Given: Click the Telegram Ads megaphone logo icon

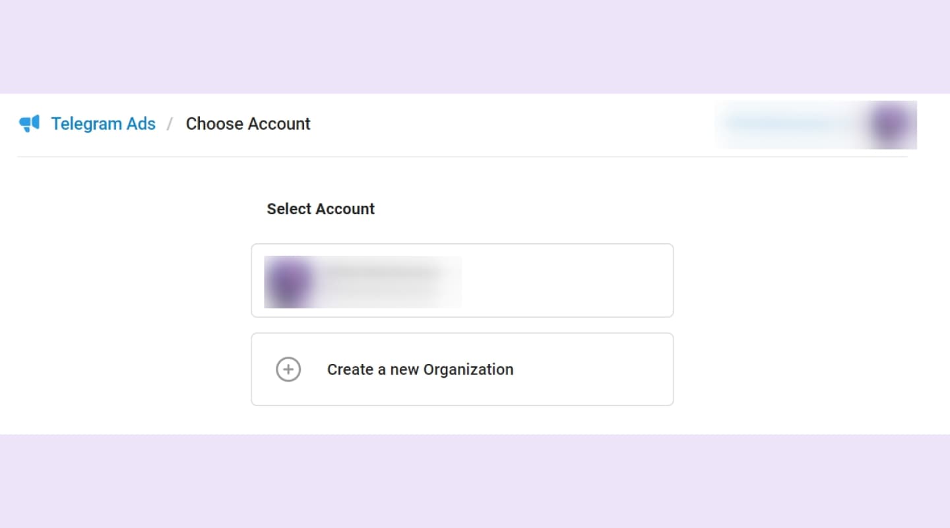Looking at the screenshot, I should tap(30, 123).
